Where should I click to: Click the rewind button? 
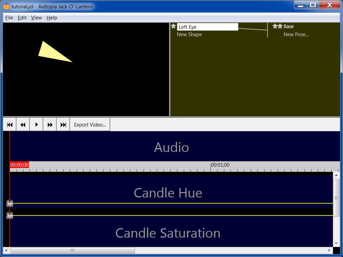[x=23, y=124]
